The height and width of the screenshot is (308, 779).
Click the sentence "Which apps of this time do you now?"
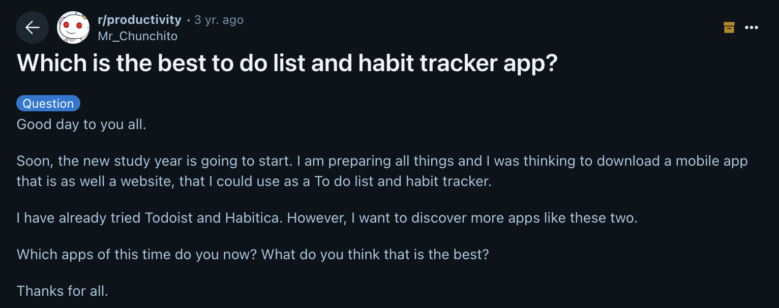pyautogui.click(x=137, y=254)
